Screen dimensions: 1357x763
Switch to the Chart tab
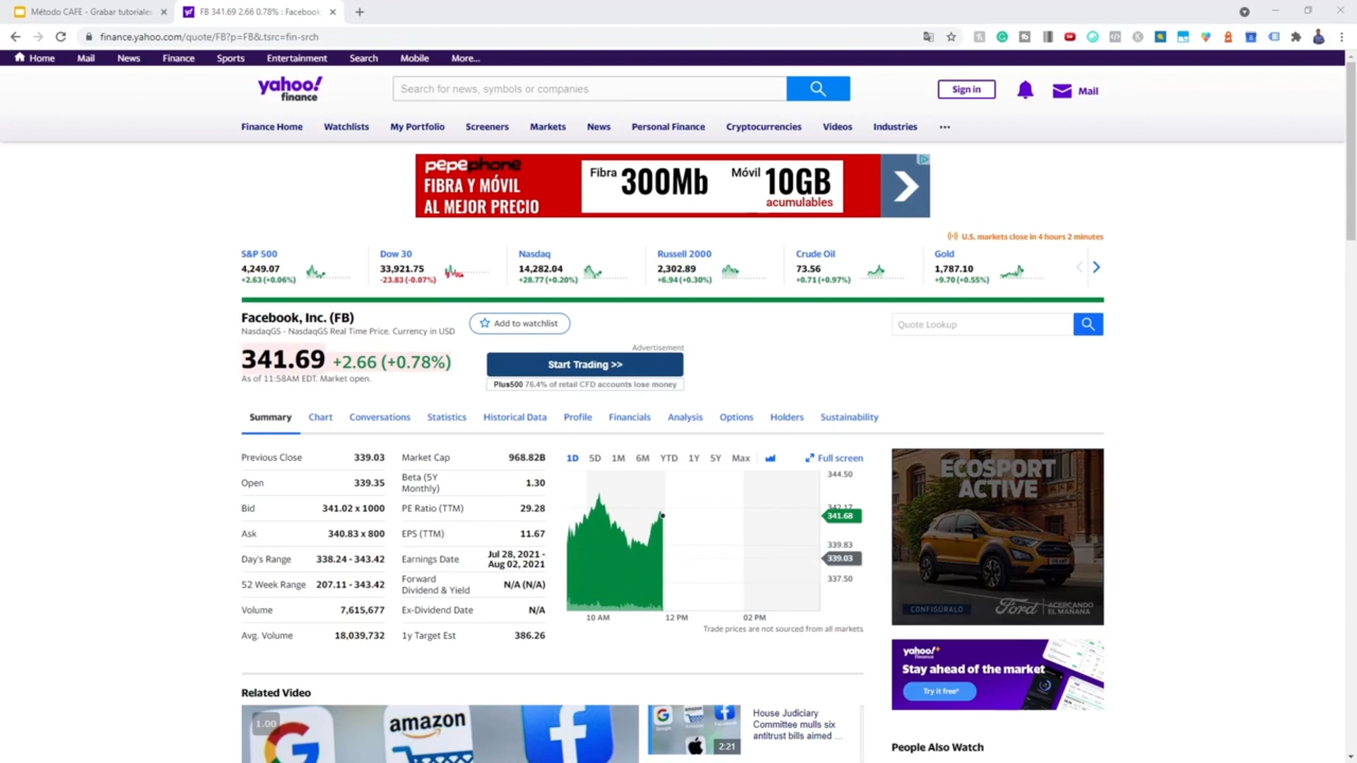point(320,418)
